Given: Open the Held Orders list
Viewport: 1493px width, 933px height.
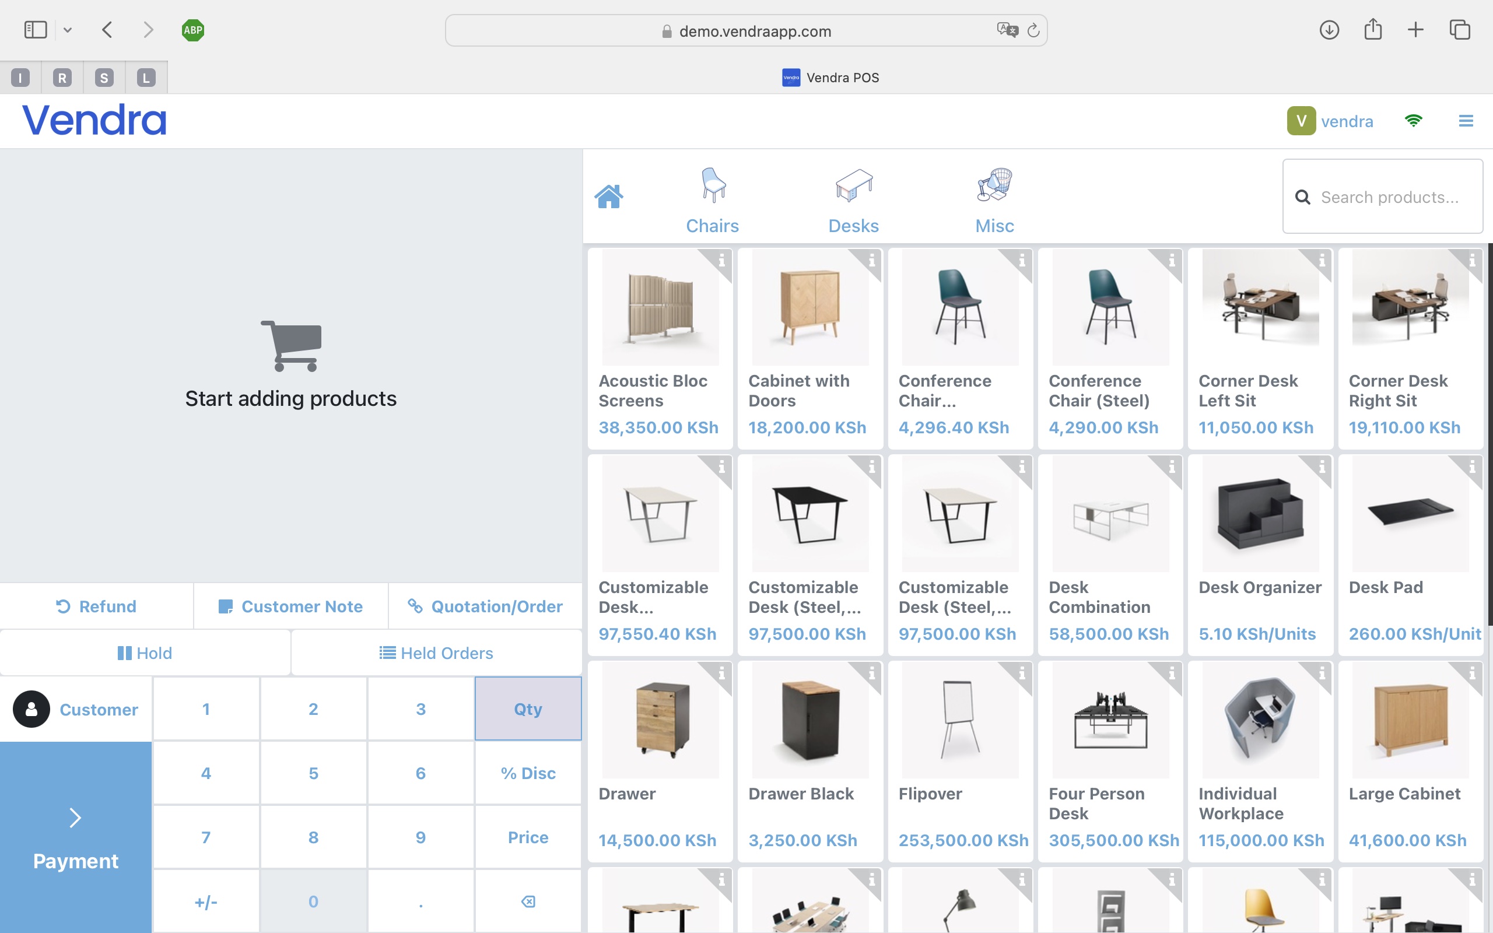Looking at the screenshot, I should tap(436, 653).
